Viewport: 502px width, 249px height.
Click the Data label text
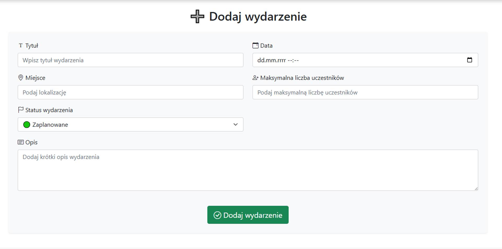tap(266, 45)
